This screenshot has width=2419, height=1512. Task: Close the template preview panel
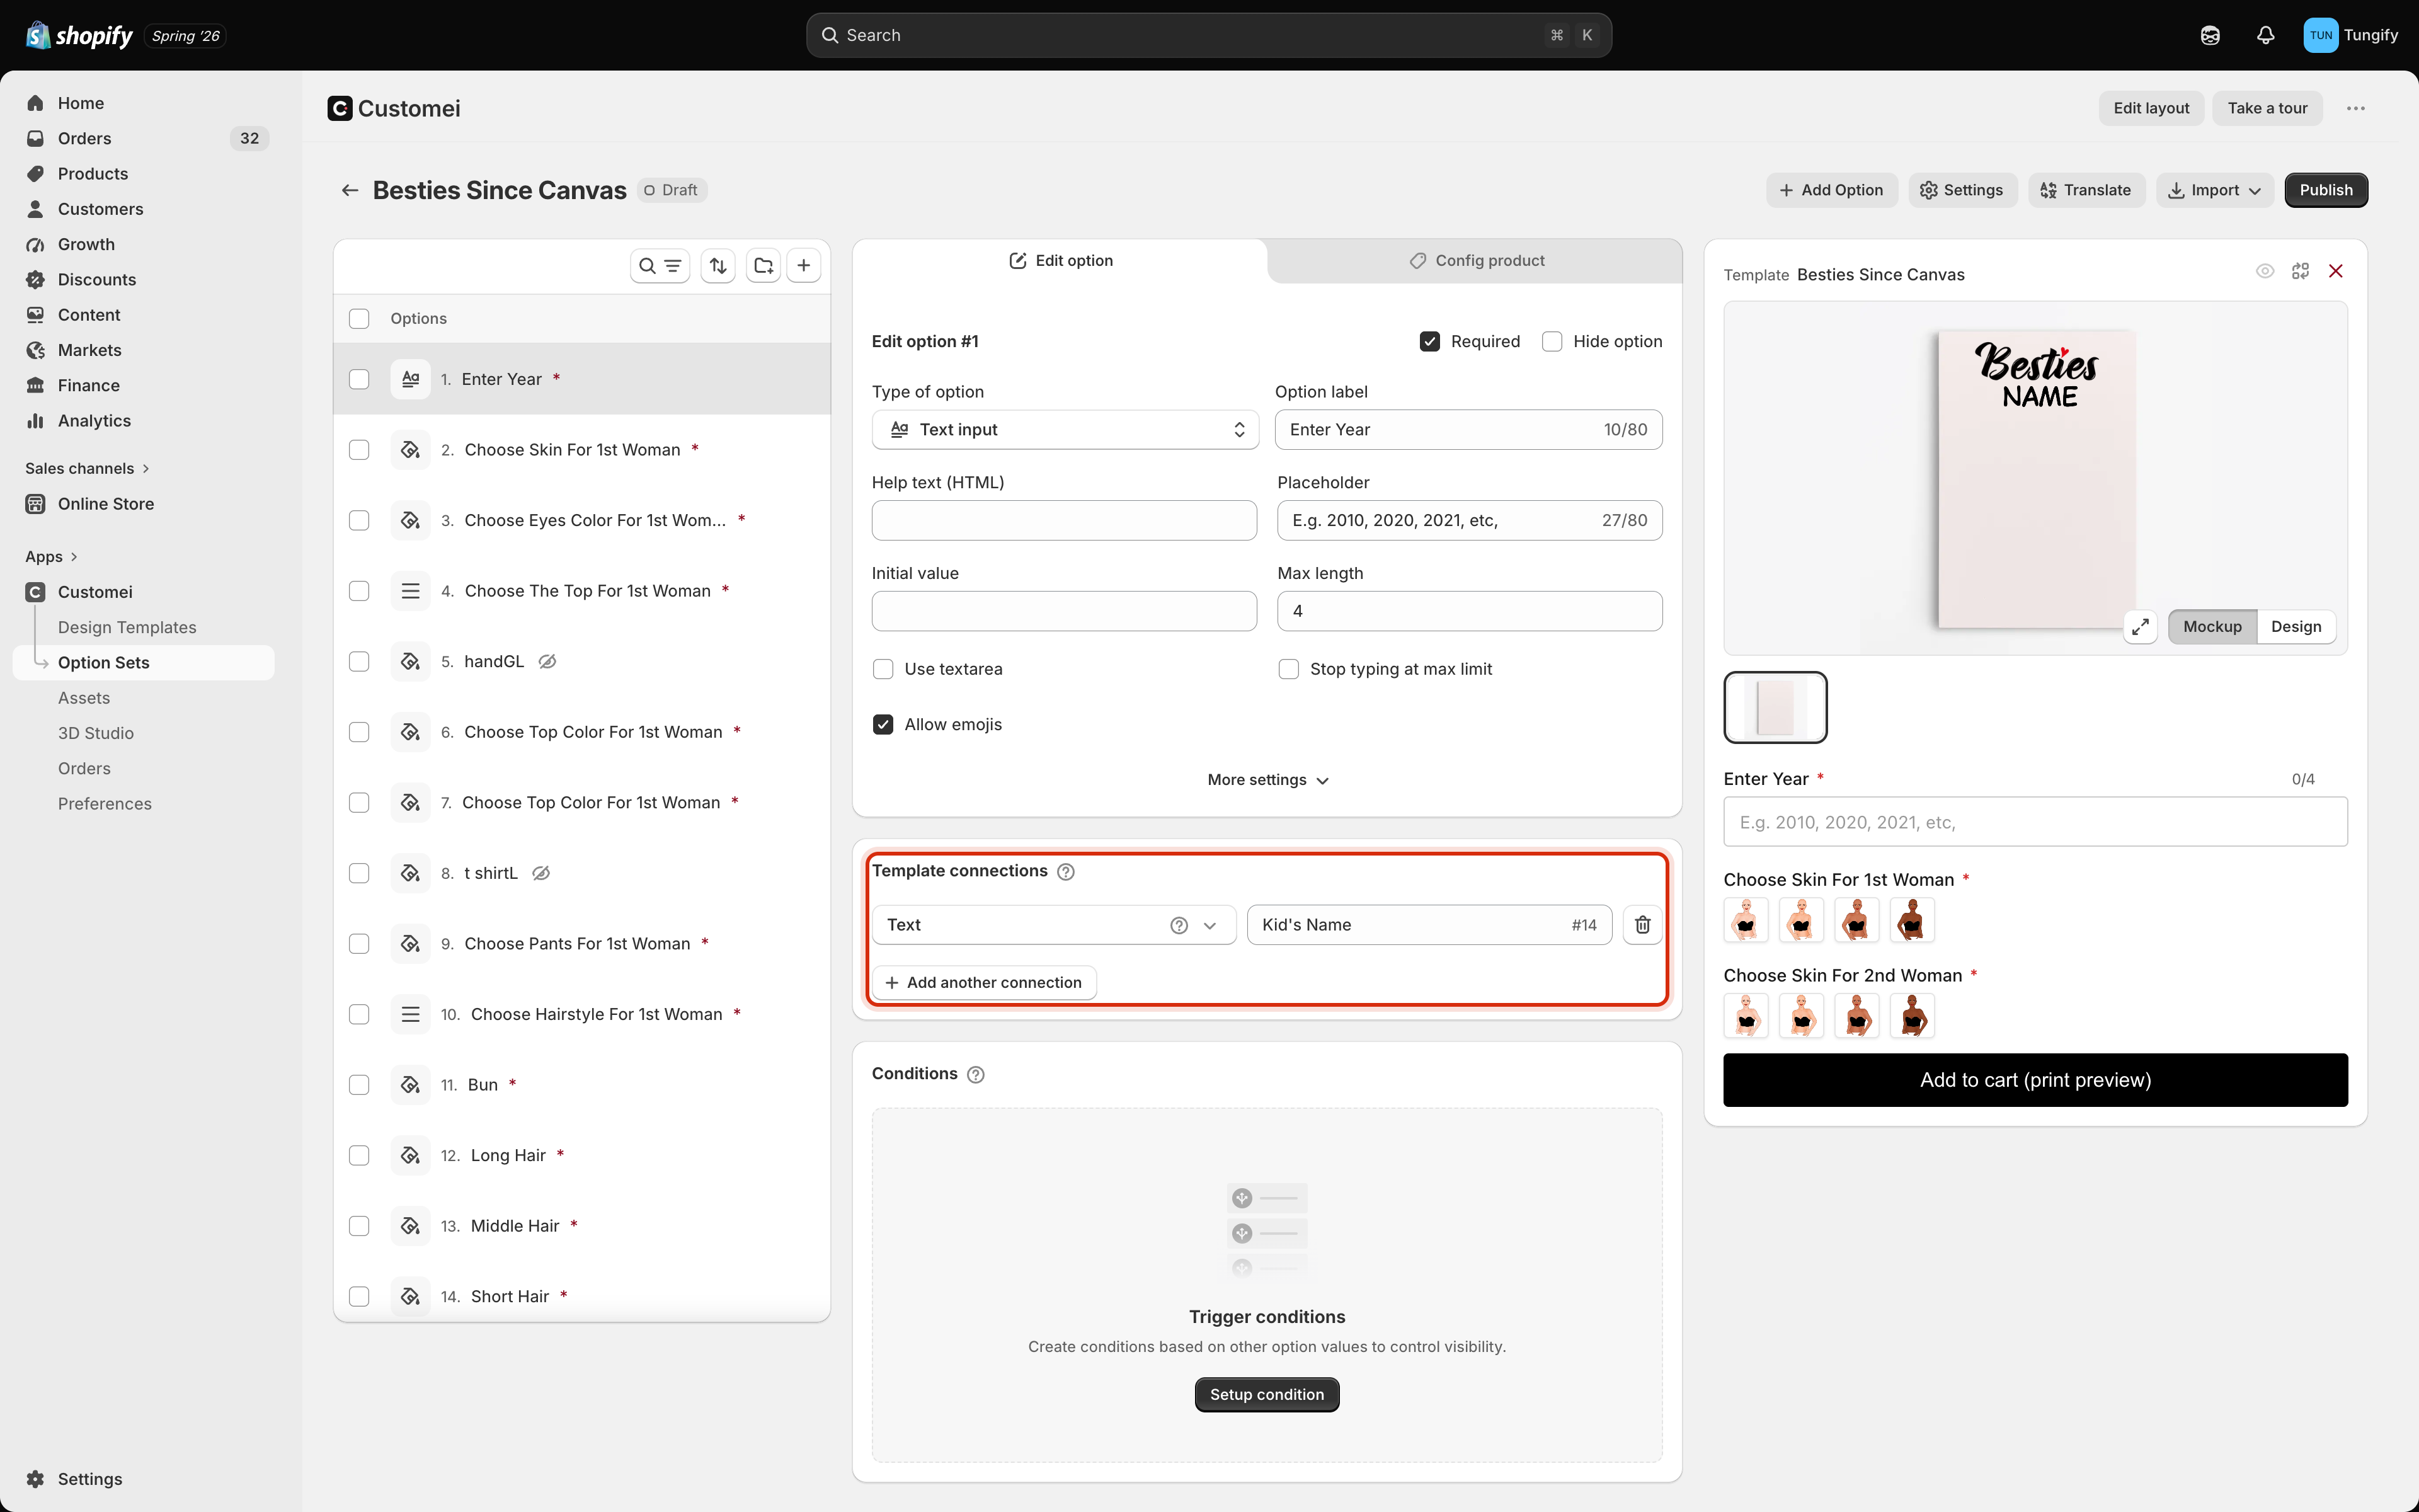pos(2336,271)
